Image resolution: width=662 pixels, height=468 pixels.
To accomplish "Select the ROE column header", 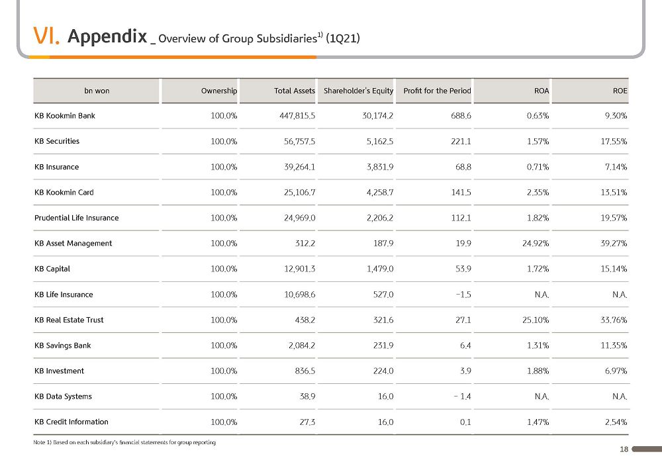I will point(620,91).
